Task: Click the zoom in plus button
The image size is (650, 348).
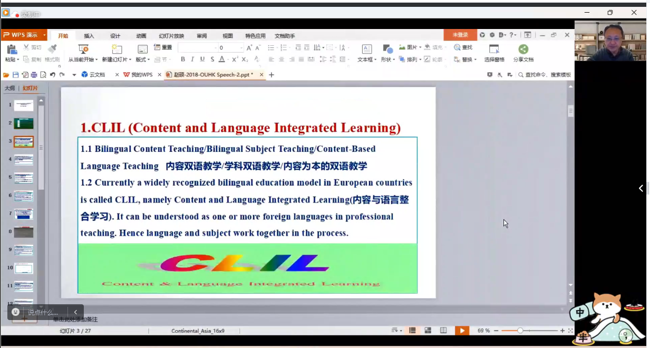Action: [x=562, y=331]
